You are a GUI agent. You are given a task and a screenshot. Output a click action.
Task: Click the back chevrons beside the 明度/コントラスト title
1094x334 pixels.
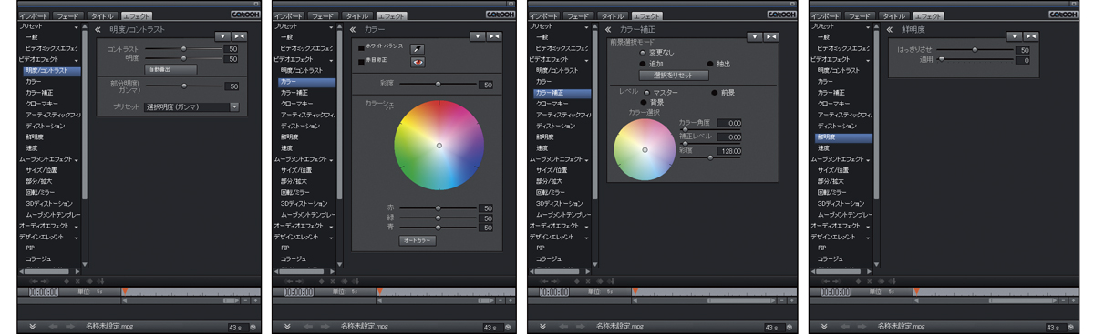pos(98,30)
